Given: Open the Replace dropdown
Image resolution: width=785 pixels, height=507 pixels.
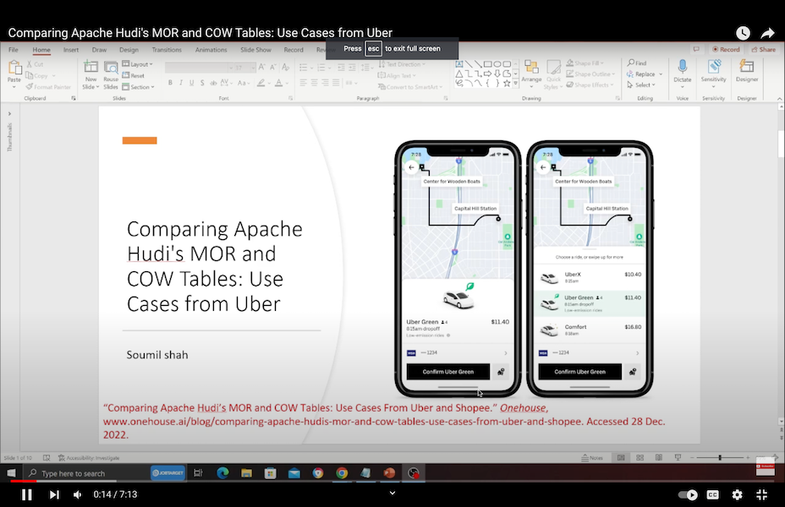Looking at the screenshot, I should click(643, 74).
